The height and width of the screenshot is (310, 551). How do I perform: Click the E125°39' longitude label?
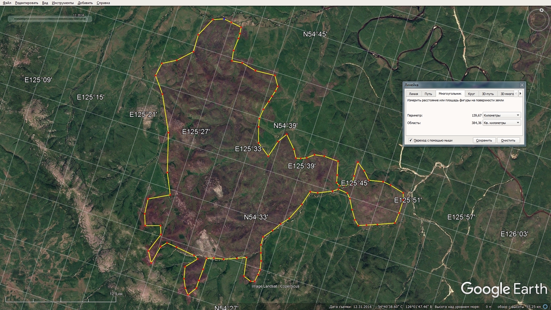click(302, 166)
